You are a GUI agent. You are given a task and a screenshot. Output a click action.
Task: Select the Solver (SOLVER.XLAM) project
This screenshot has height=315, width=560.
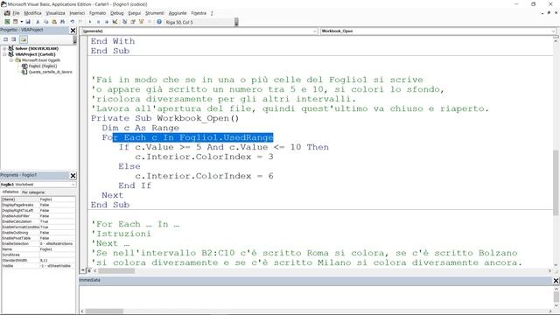click(37, 48)
